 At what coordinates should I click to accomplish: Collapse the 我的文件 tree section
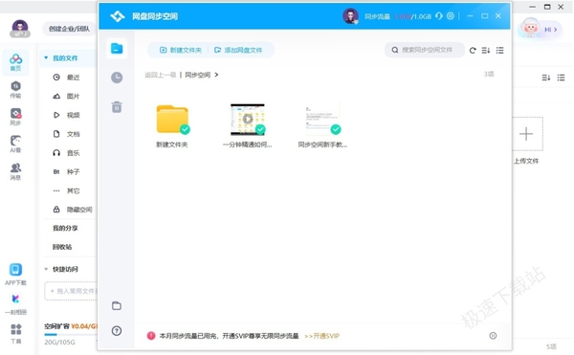tap(46, 57)
